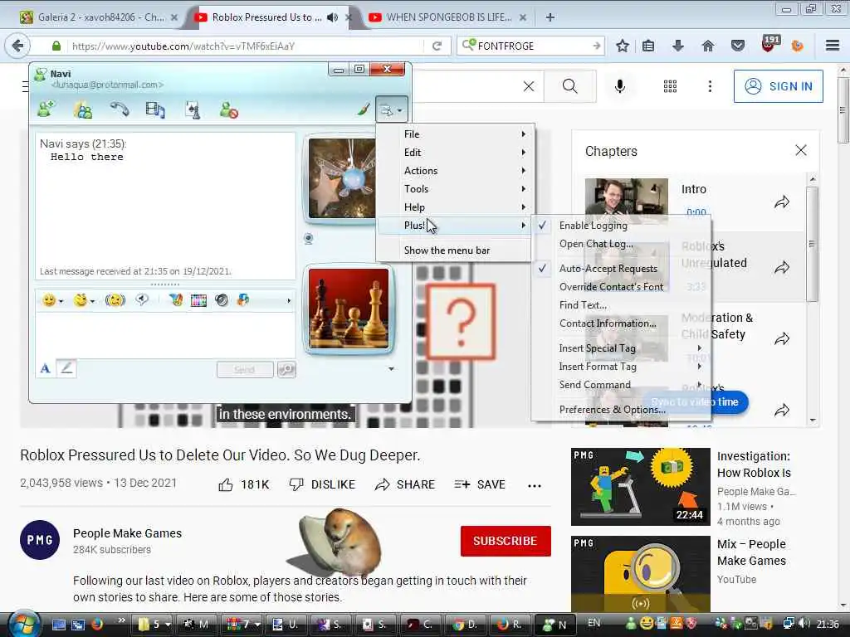Viewport: 850px width, 637px height.
Task: Send a nudge from the chat toolbar
Action: tap(115, 299)
